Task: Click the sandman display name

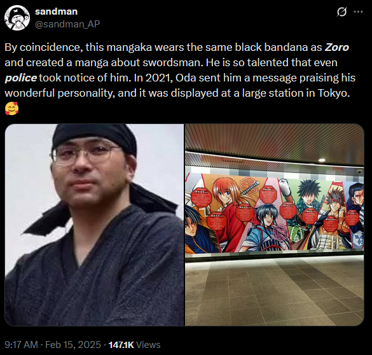Action: 56,11
